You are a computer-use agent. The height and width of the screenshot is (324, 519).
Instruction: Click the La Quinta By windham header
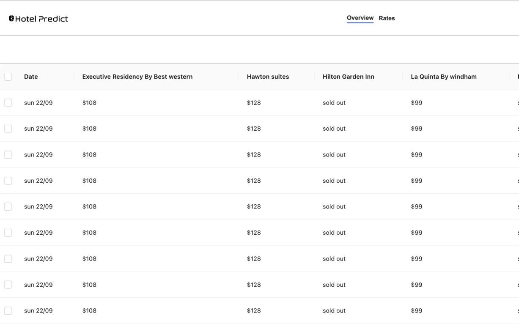coord(444,77)
